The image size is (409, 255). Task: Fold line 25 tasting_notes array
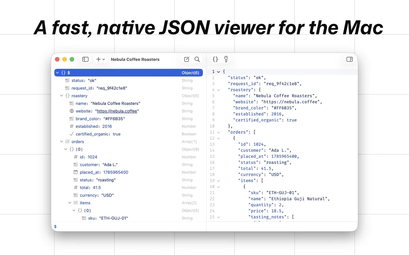(218, 217)
